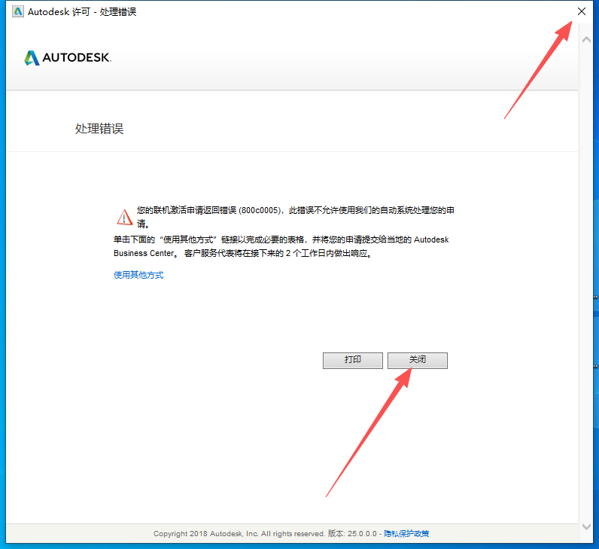Click the Autodesk title bar app icon
599x549 pixels.
(17, 12)
